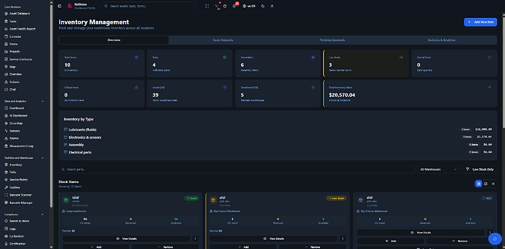Click the clock history icon in header
The height and width of the screenshot is (249, 505).
point(225,6)
